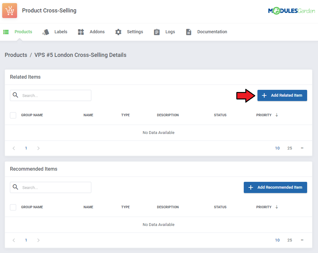Click the magnifier icon in Recommended Items search

point(16,187)
